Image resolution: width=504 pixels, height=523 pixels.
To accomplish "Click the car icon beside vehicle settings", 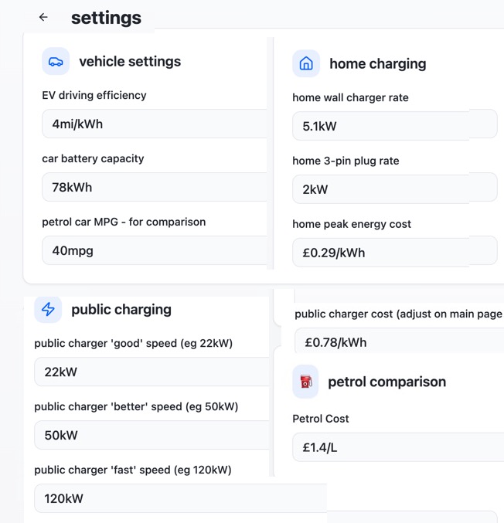I will [56, 62].
